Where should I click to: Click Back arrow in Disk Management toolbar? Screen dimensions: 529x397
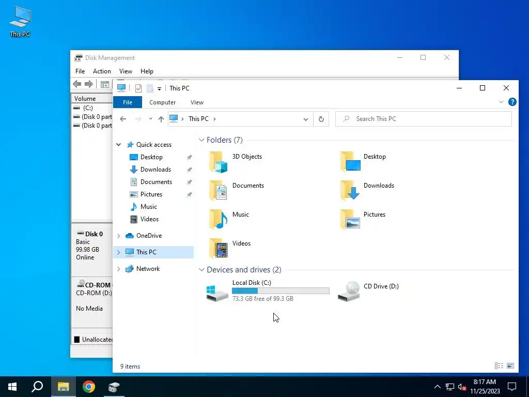click(77, 84)
